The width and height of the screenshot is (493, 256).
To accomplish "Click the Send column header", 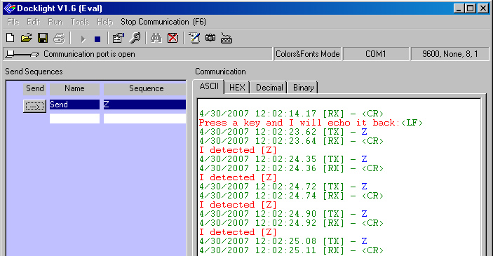I will click(34, 88).
